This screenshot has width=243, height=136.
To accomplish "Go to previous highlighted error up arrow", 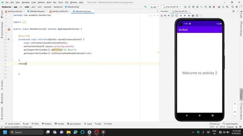I will pyautogui.click(x=154, y=15).
